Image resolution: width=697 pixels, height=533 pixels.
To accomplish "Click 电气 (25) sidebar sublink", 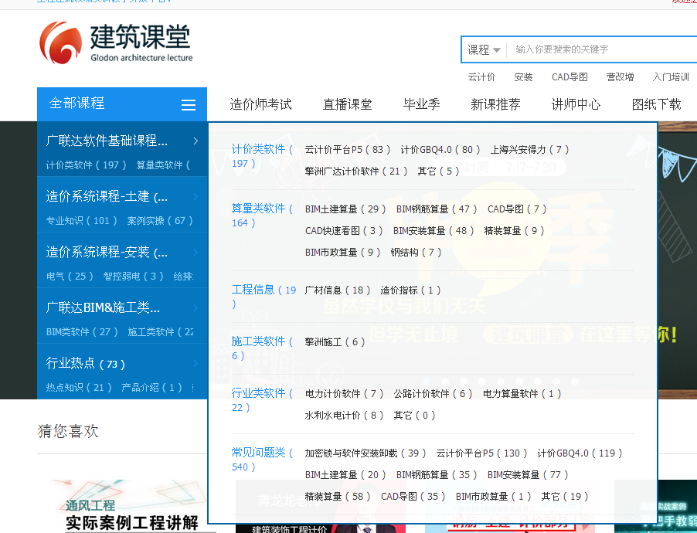I will pyautogui.click(x=70, y=276).
